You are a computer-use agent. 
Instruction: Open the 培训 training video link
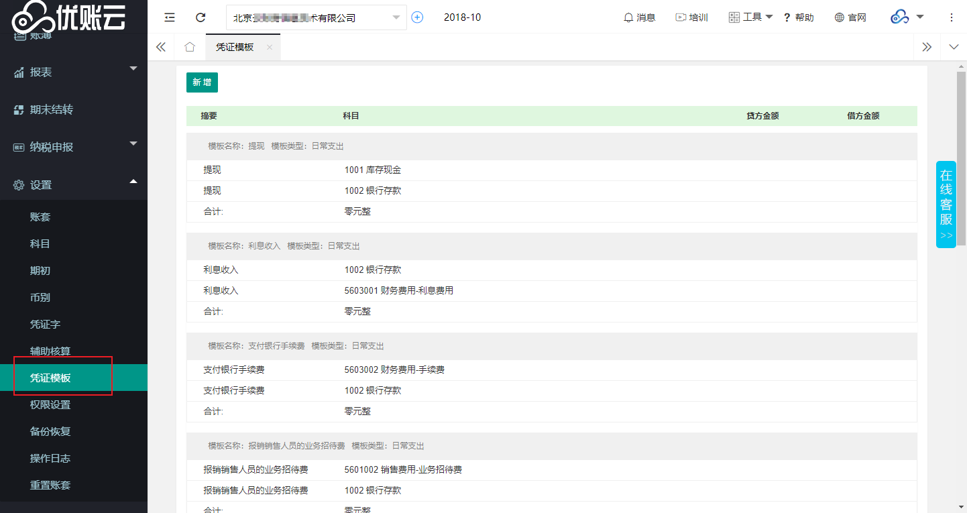click(691, 17)
